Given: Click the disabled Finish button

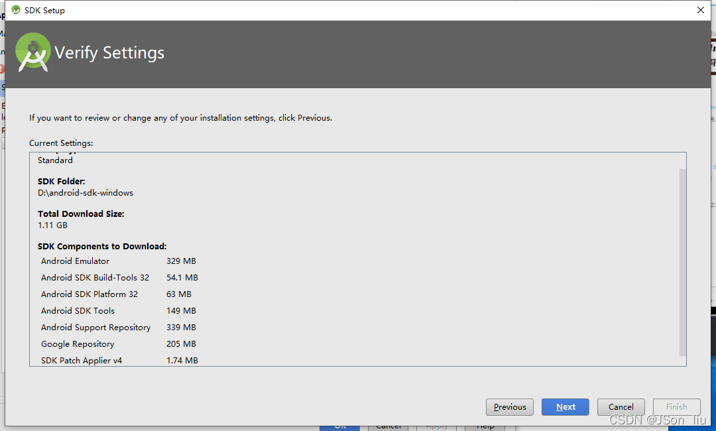Looking at the screenshot, I should 676,407.
